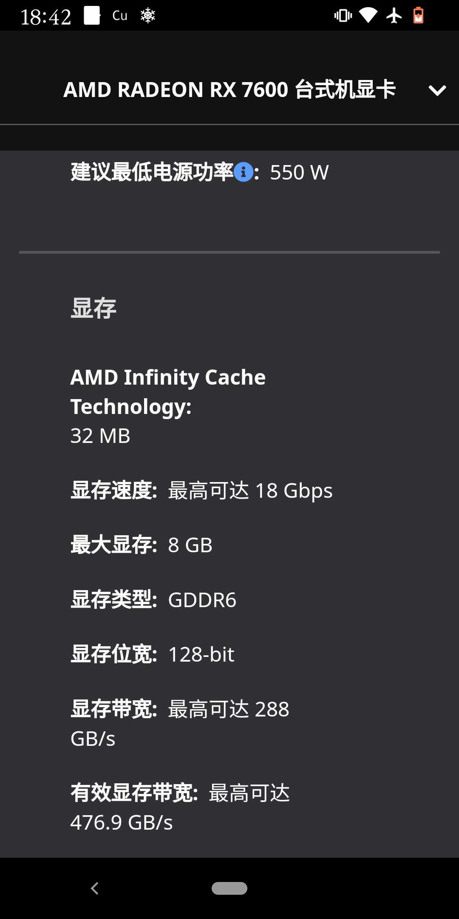Tap the battery status icon
The image size is (459, 919).
click(419, 16)
